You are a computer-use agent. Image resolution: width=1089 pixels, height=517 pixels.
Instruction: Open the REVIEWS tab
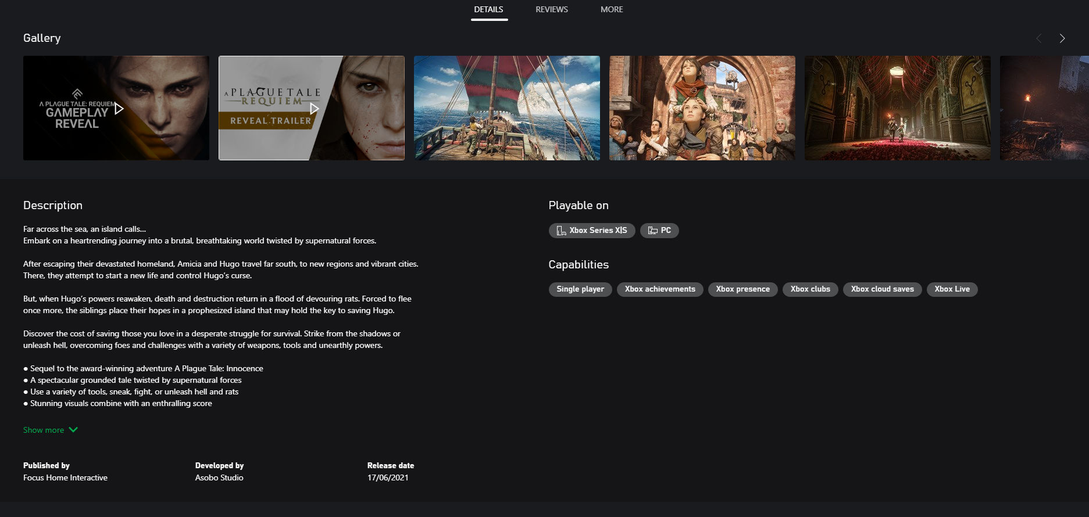pos(552,9)
